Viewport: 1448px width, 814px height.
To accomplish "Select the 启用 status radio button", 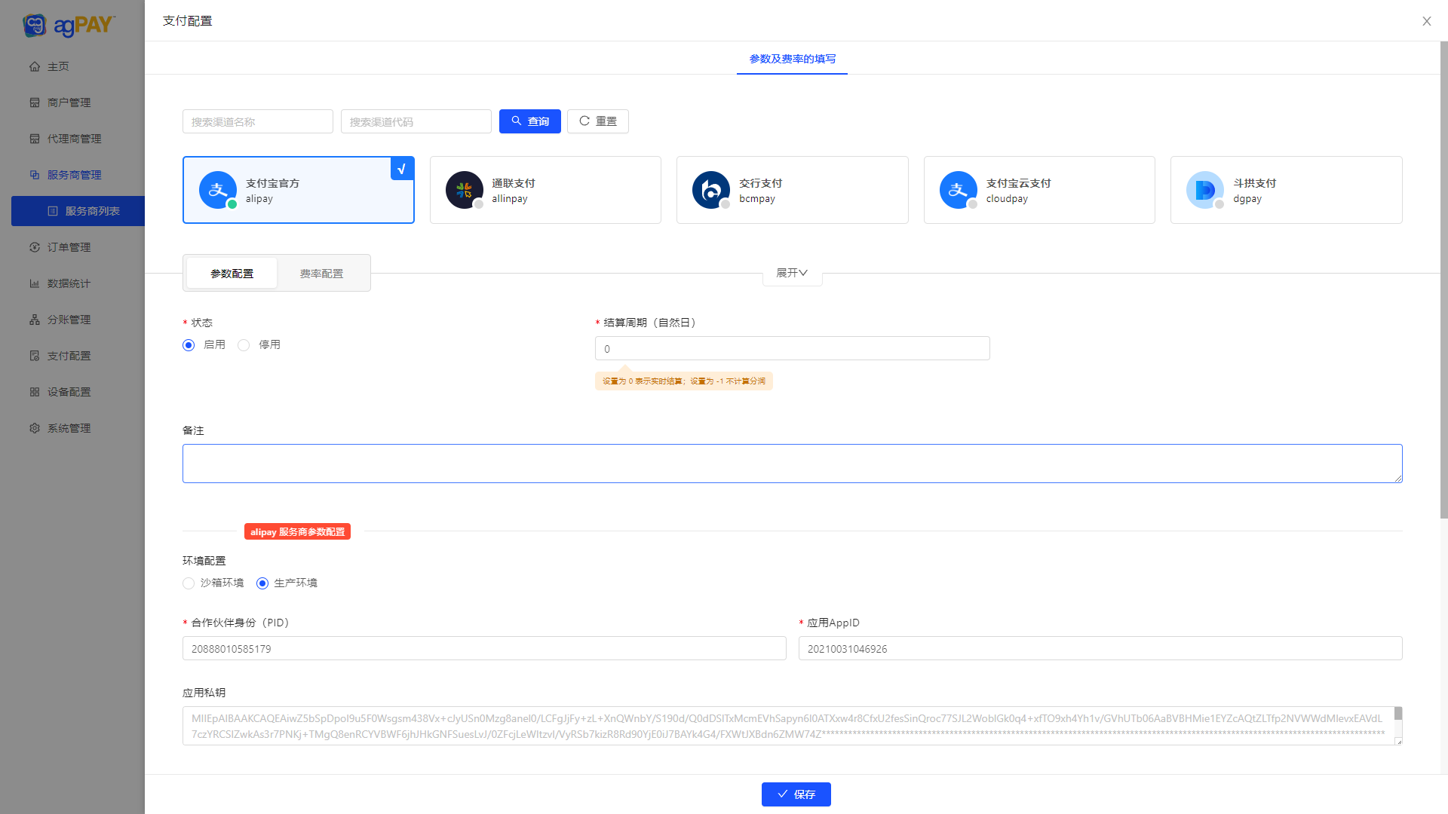I will point(189,345).
